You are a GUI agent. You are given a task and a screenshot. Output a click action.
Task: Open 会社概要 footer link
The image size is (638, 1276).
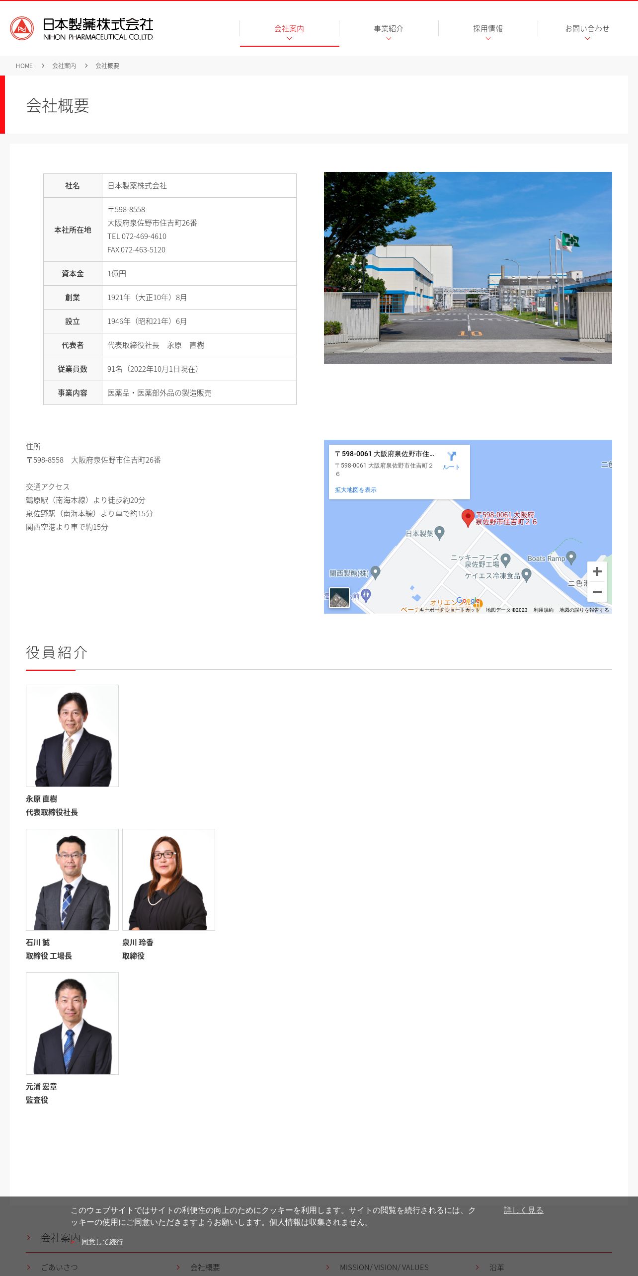[205, 1267]
